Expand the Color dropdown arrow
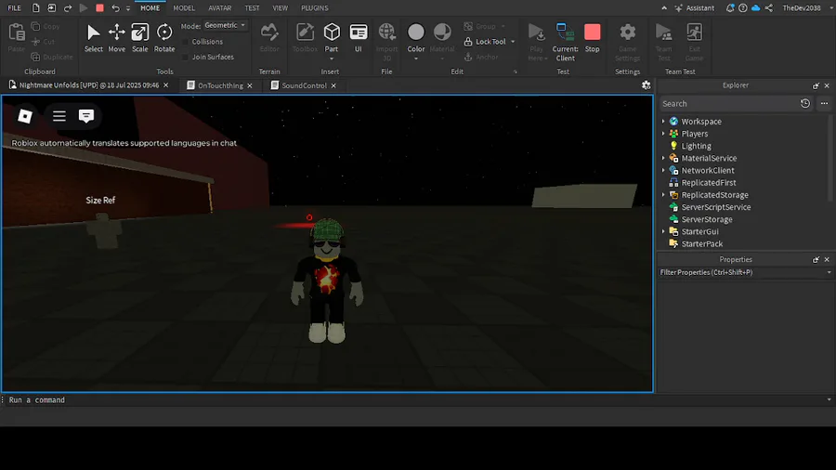 point(416,59)
